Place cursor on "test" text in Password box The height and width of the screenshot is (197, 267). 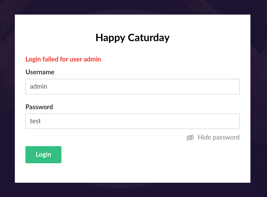[35, 121]
